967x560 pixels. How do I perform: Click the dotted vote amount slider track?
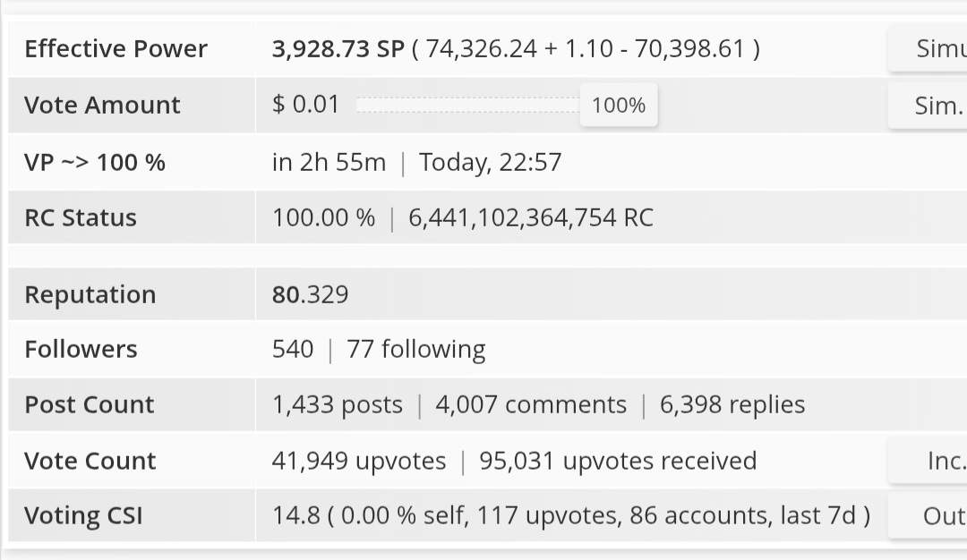(467, 106)
